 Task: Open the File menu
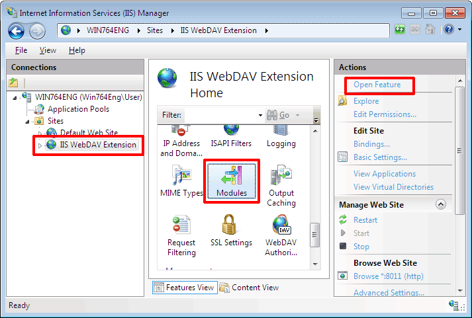click(x=21, y=50)
